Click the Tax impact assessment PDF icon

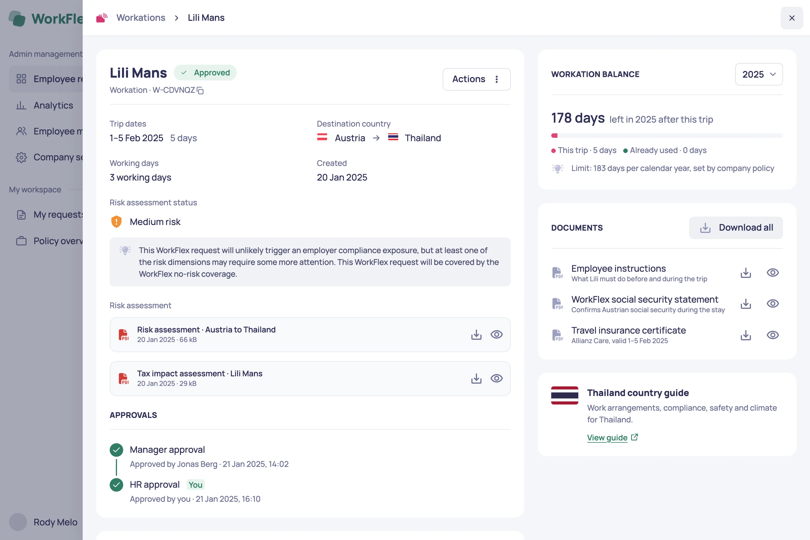click(123, 379)
